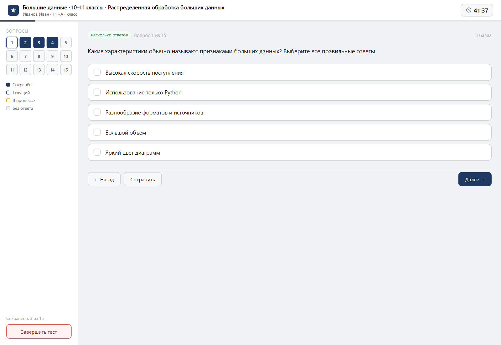Click the 'несколько ответов' tag

(109, 35)
